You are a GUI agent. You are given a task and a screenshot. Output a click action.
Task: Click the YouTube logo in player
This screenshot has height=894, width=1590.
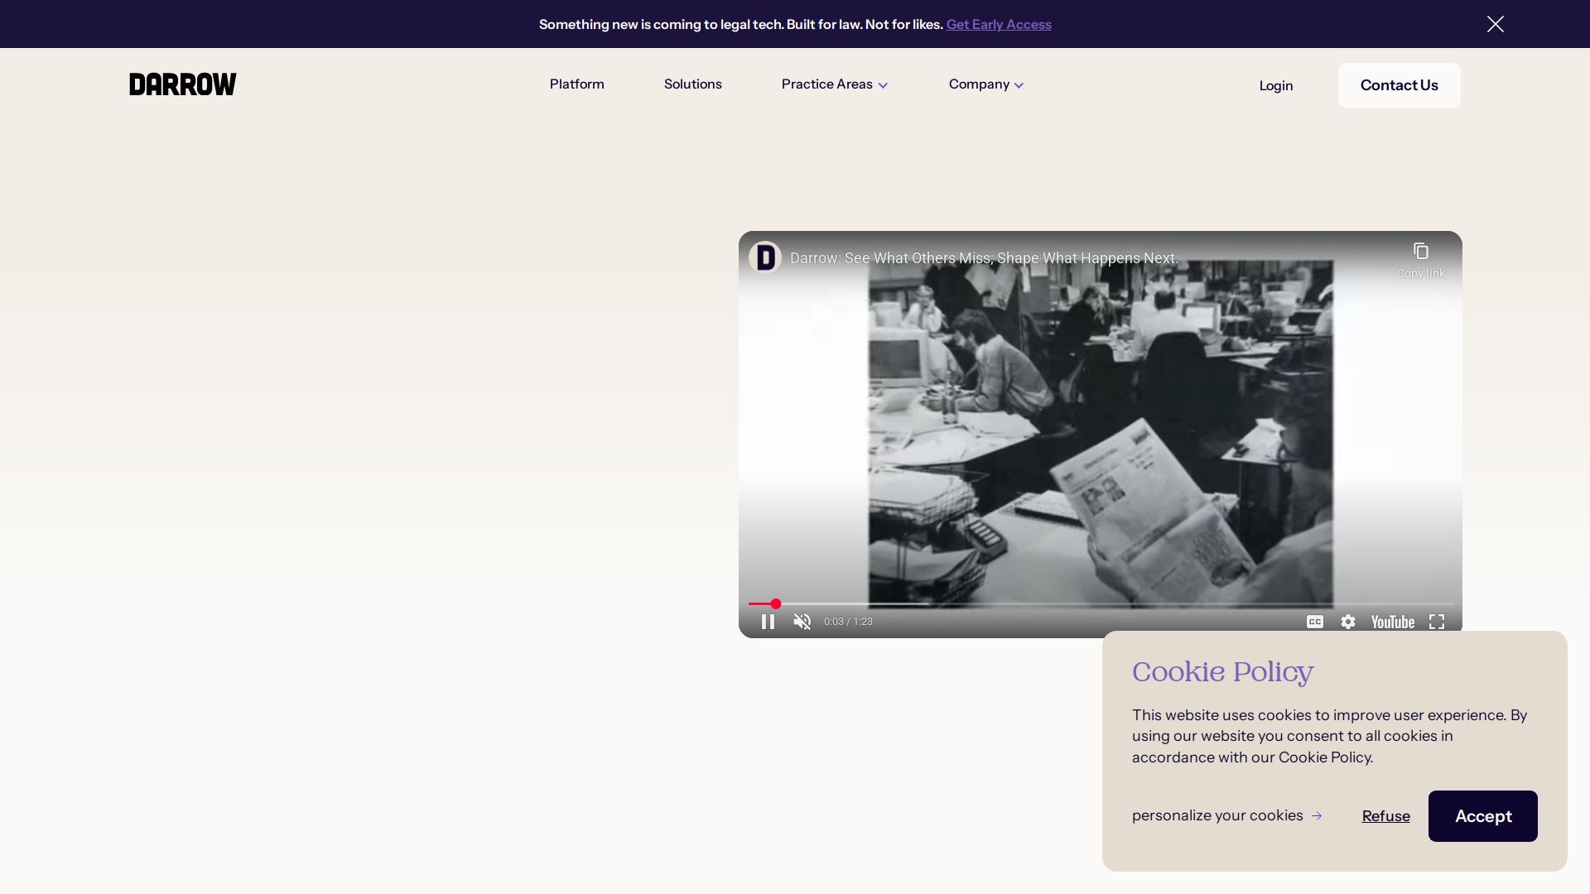1392,622
